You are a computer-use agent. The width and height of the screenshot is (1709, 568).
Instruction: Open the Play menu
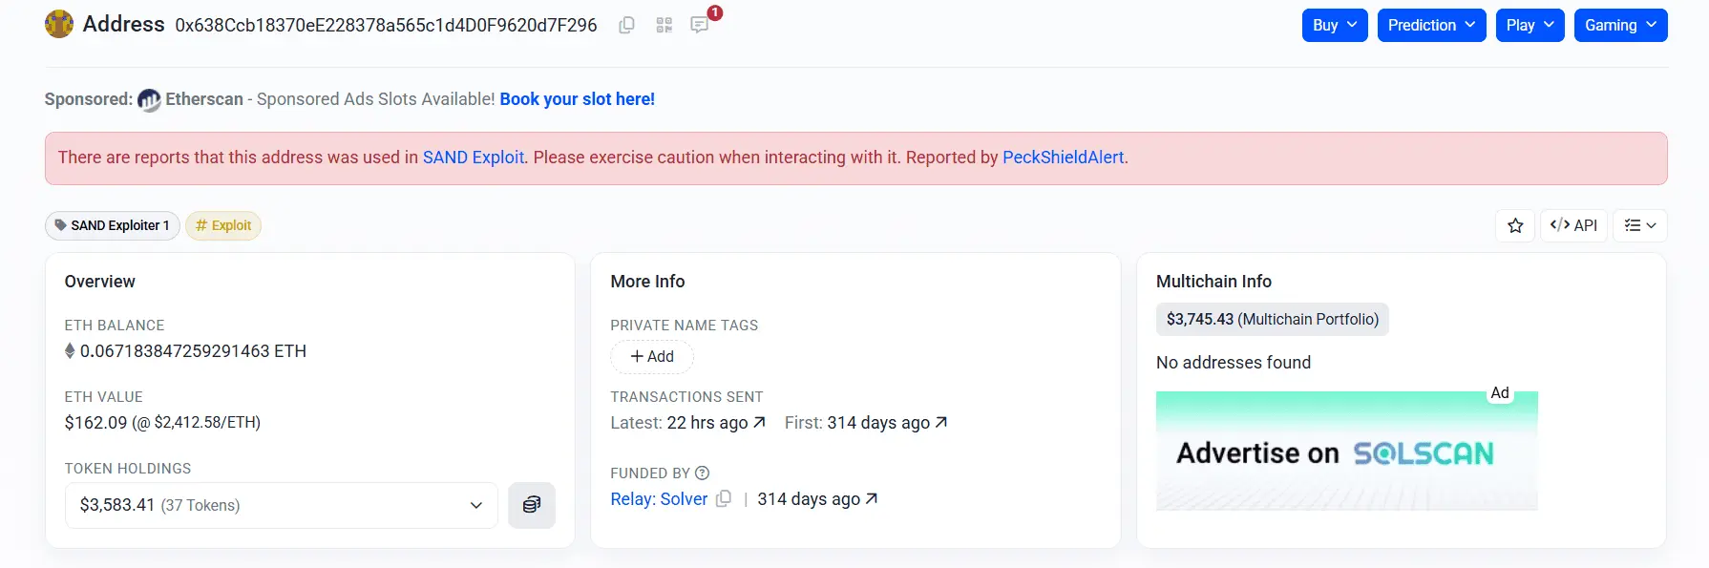[x=1530, y=25]
